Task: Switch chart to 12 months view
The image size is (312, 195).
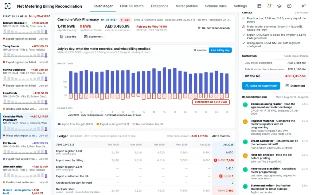Action: click(x=200, y=50)
